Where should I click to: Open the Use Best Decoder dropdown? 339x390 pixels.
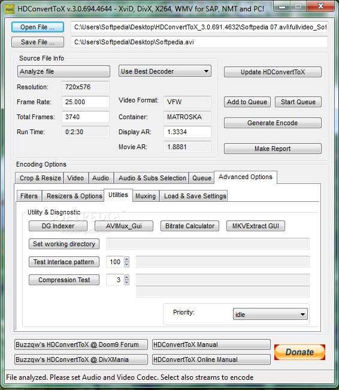tap(165, 71)
